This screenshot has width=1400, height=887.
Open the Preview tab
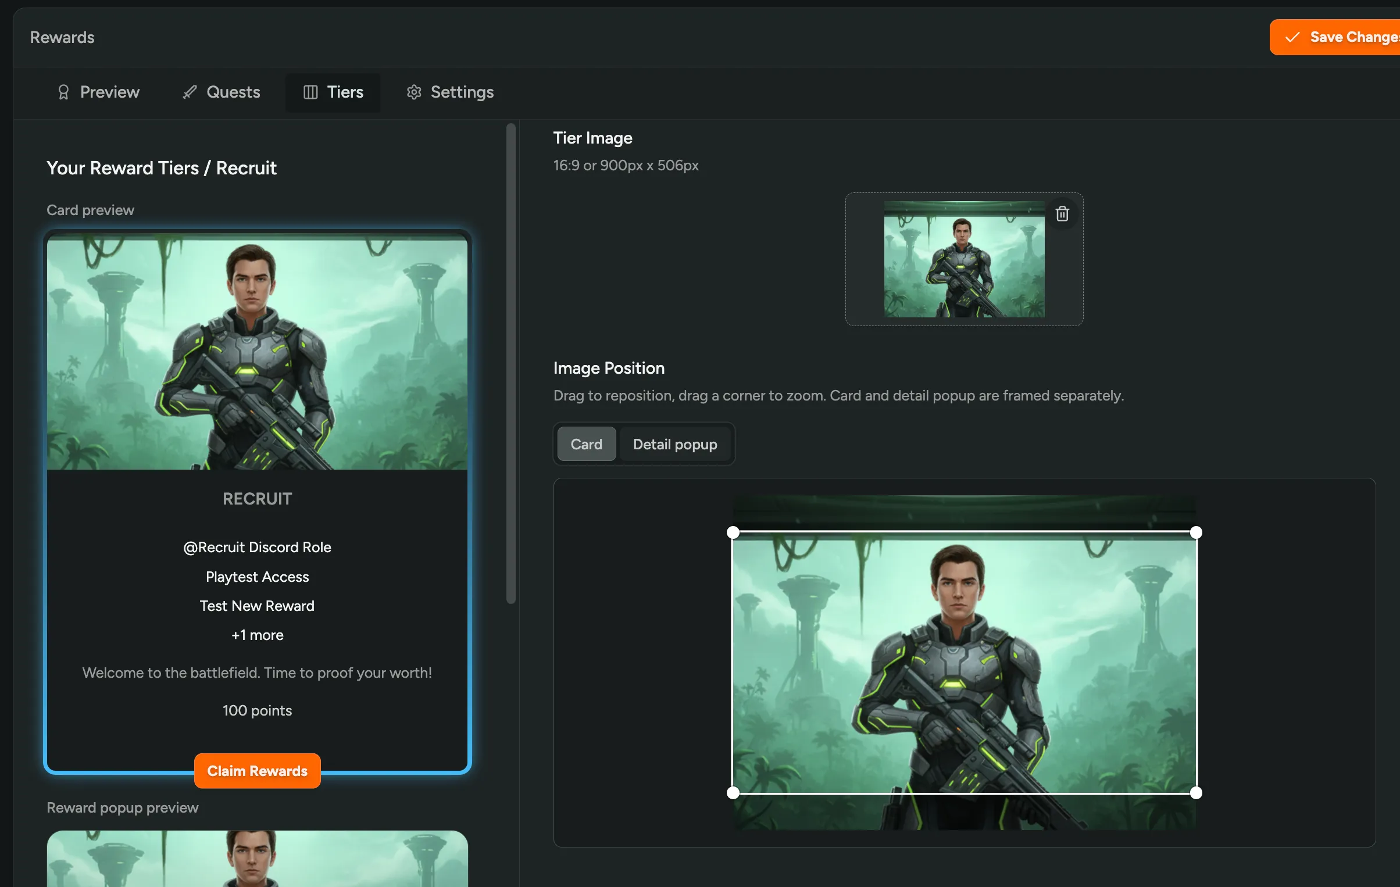[x=98, y=92]
